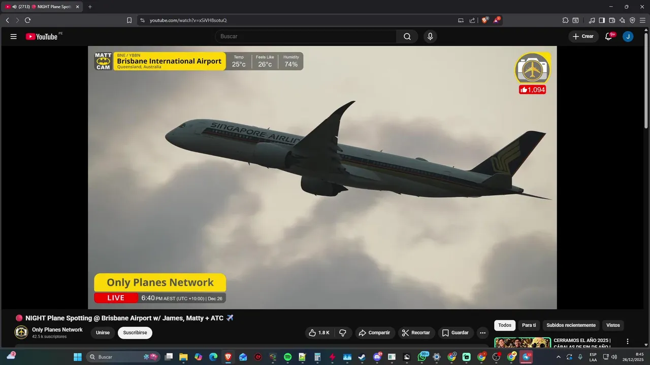Open options for CERRAMOS EL AÑO 2025 video
The width and height of the screenshot is (650, 365).
[628, 342]
